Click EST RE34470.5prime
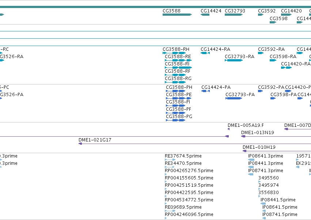The height and width of the screenshot is (220, 311). tap(170, 167)
